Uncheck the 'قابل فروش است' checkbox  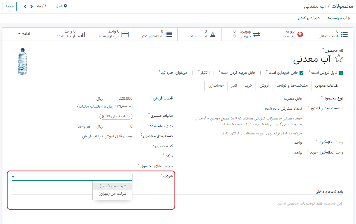(340, 72)
